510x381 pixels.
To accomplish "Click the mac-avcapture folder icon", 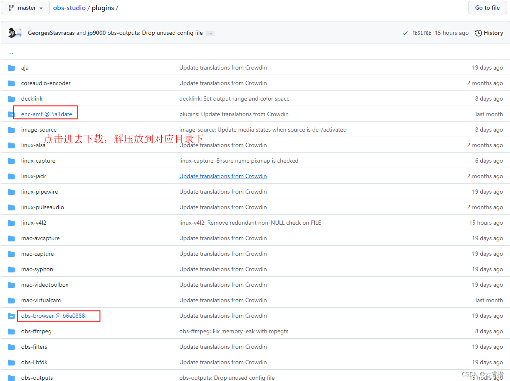I will (x=11, y=238).
